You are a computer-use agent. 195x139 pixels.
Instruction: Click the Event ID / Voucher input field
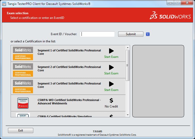pyautogui.click(x=98, y=34)
